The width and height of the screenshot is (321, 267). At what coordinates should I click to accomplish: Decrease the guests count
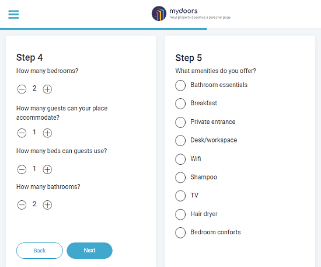coord(22,133)
